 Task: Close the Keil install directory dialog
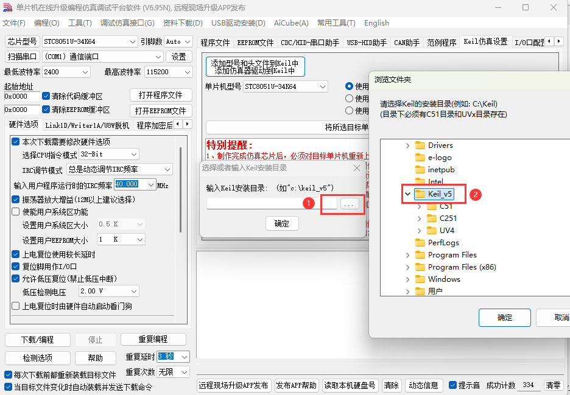click(x=357, y=168)
